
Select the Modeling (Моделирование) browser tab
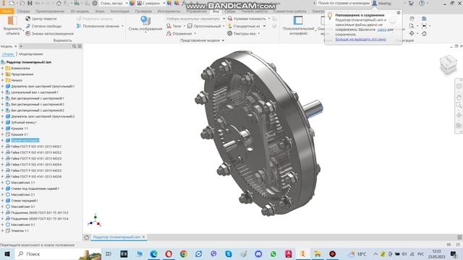click(31, 54)
